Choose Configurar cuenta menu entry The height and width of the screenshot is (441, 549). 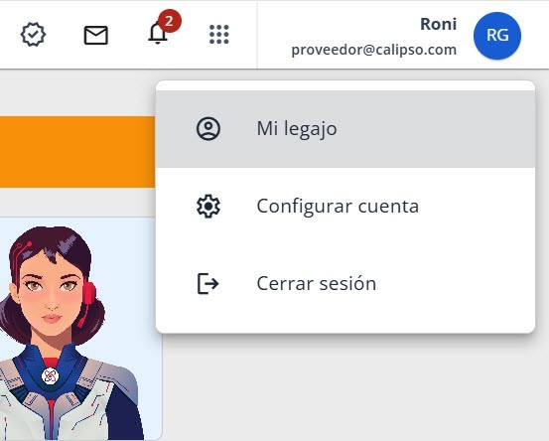click(345, 206)
